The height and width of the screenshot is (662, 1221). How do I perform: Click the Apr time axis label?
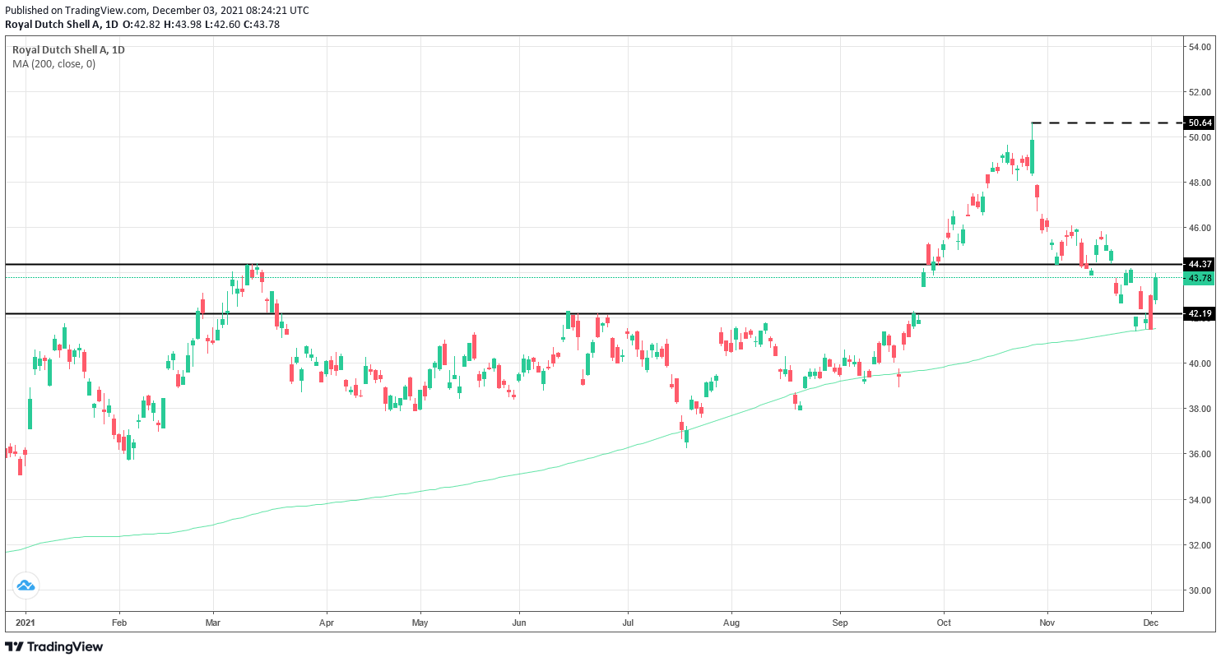click(x=327, y=623)
